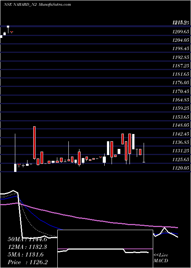Image resolution: width=191 pixels, height=268 pixels.
Task: Click the 5MA : 1131.6 value
Action: point(26,255)
